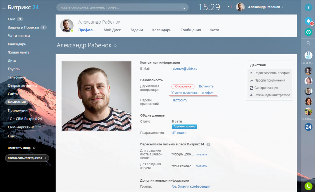Open Календарь in left sidebar menu
Image resolution: width=315 pixels, height=192 pixels.
point(17,44)
